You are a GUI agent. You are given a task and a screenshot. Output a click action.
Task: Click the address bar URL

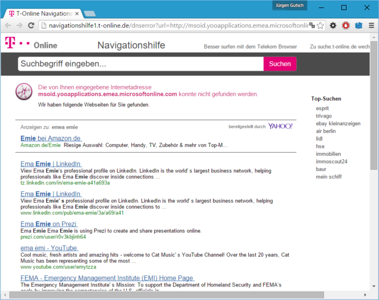[178, 26]
